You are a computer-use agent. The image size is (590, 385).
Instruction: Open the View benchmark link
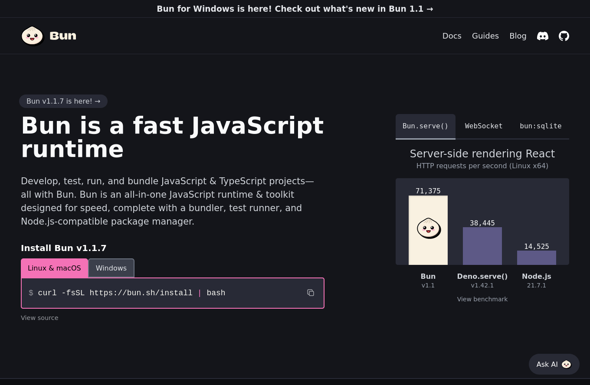click(482, 299)
